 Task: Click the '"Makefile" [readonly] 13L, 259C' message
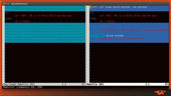pos(22,87)
